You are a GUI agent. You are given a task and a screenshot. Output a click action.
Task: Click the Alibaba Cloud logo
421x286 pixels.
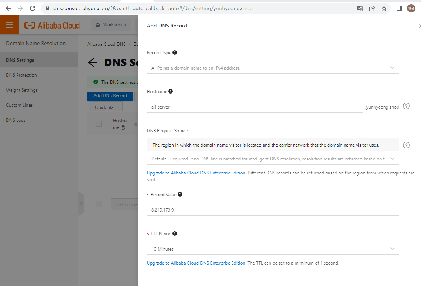pos(52,25)
